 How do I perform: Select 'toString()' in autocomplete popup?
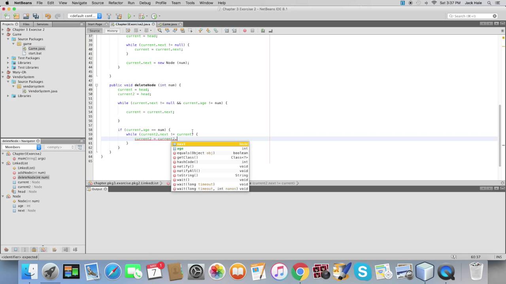[210, 175]
